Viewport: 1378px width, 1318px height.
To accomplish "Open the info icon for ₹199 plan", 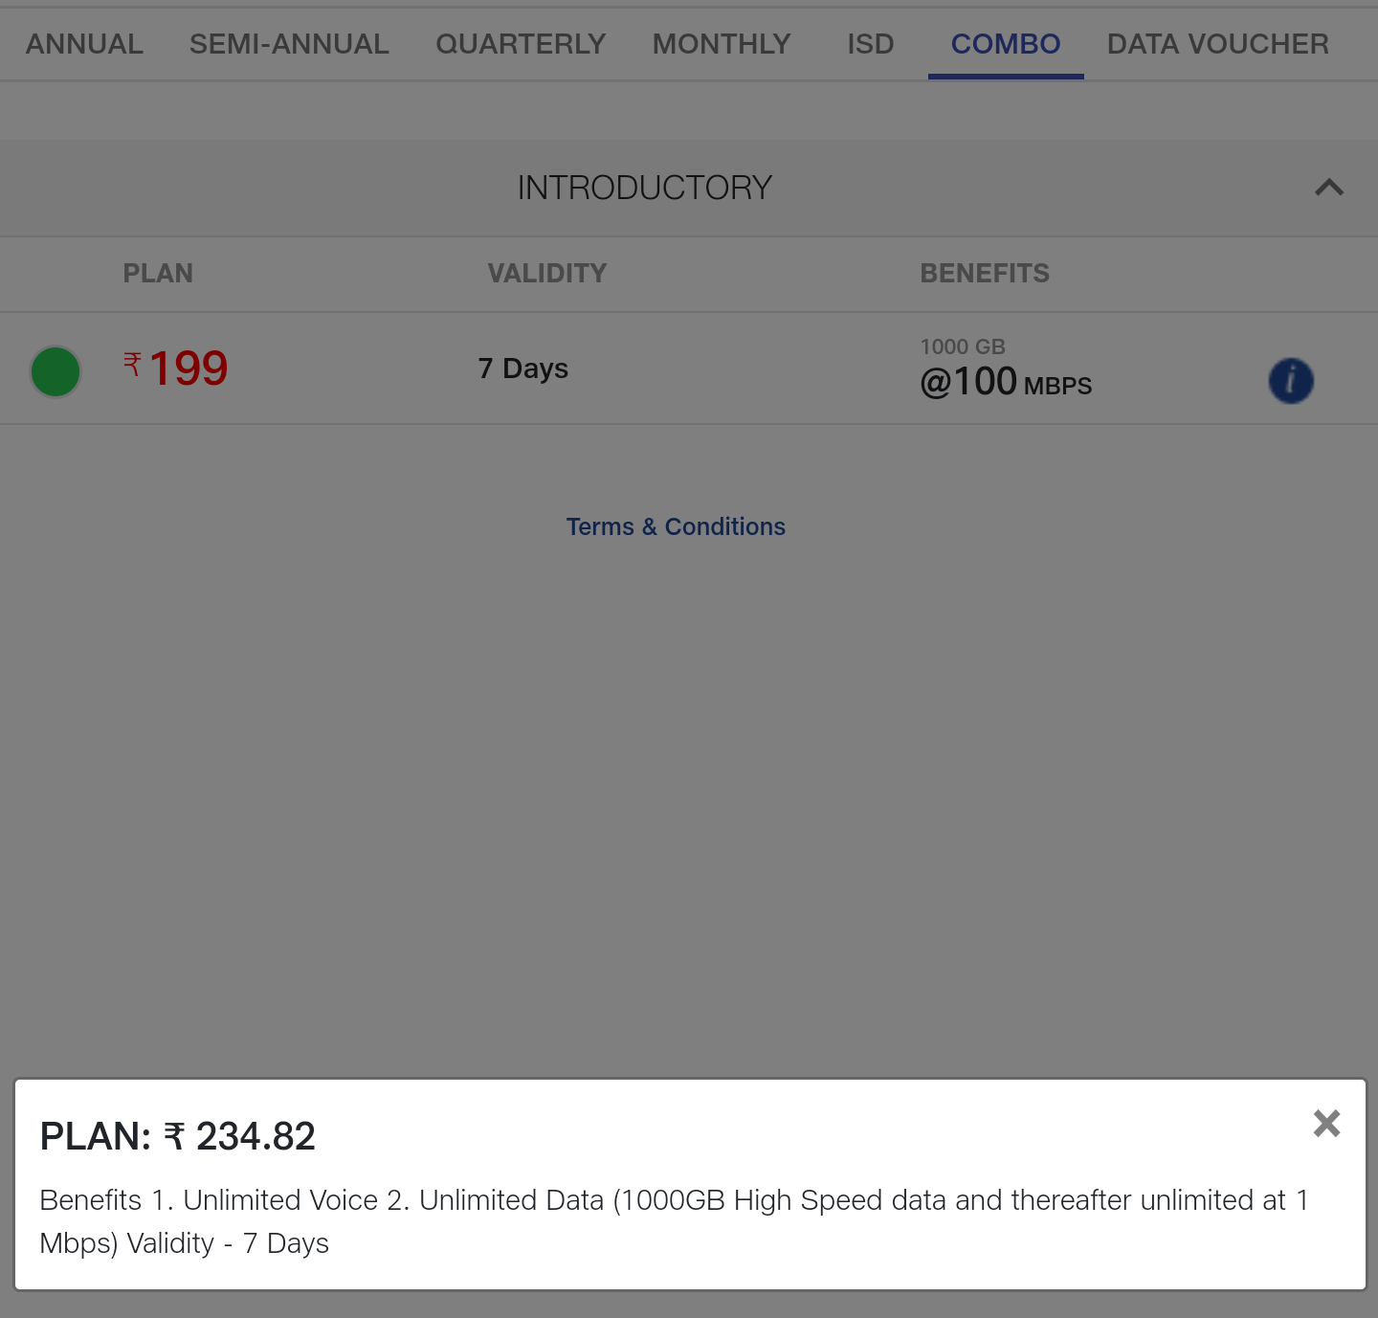I will tap(1290, 381).
